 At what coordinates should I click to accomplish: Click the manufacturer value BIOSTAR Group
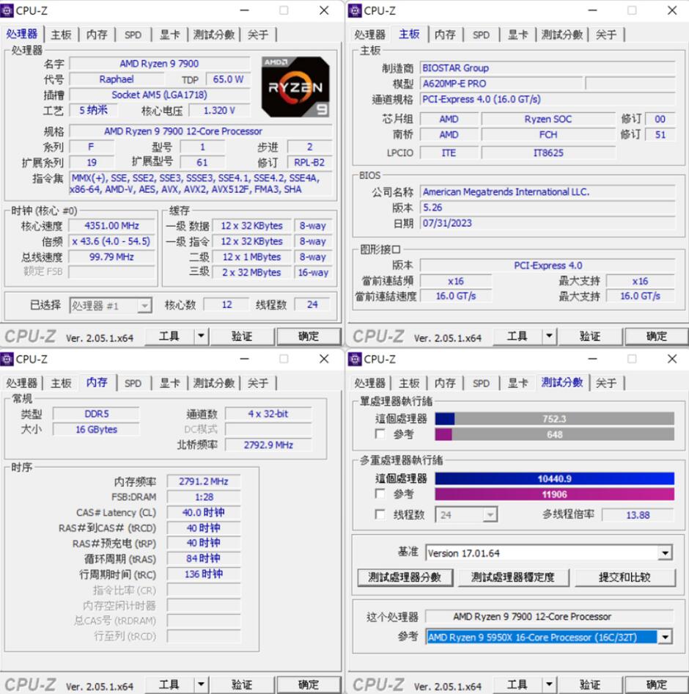(548, 68)
